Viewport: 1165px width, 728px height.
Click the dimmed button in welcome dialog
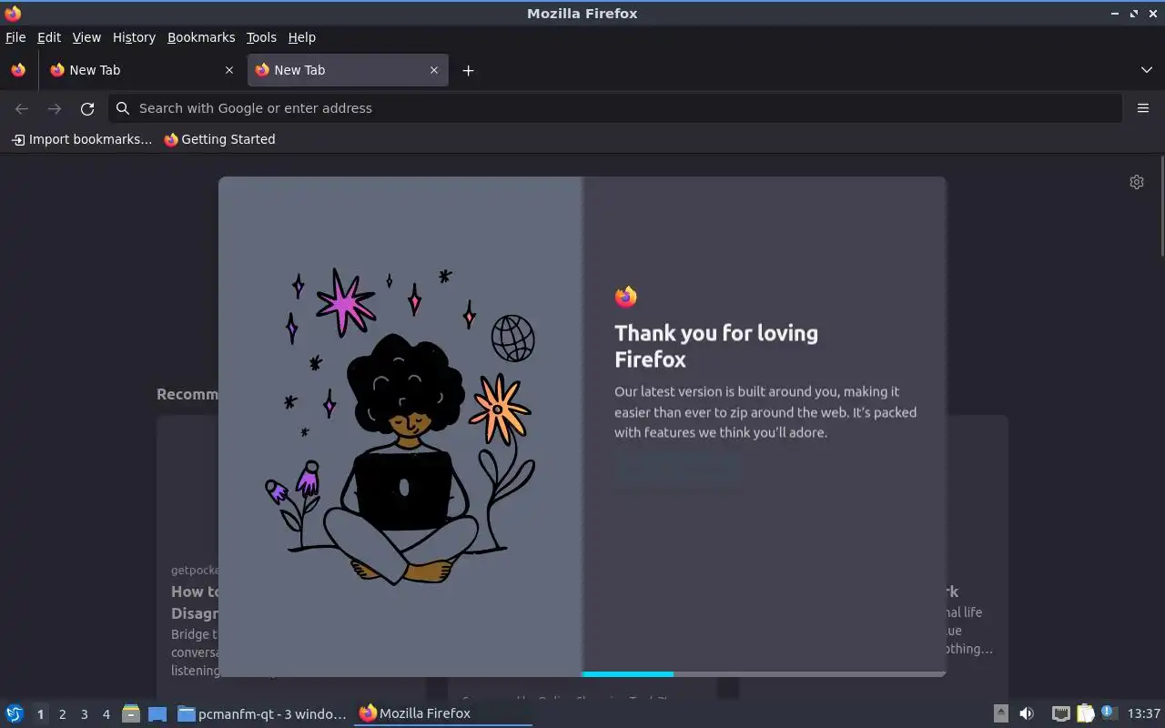click(x=677, y=470)
